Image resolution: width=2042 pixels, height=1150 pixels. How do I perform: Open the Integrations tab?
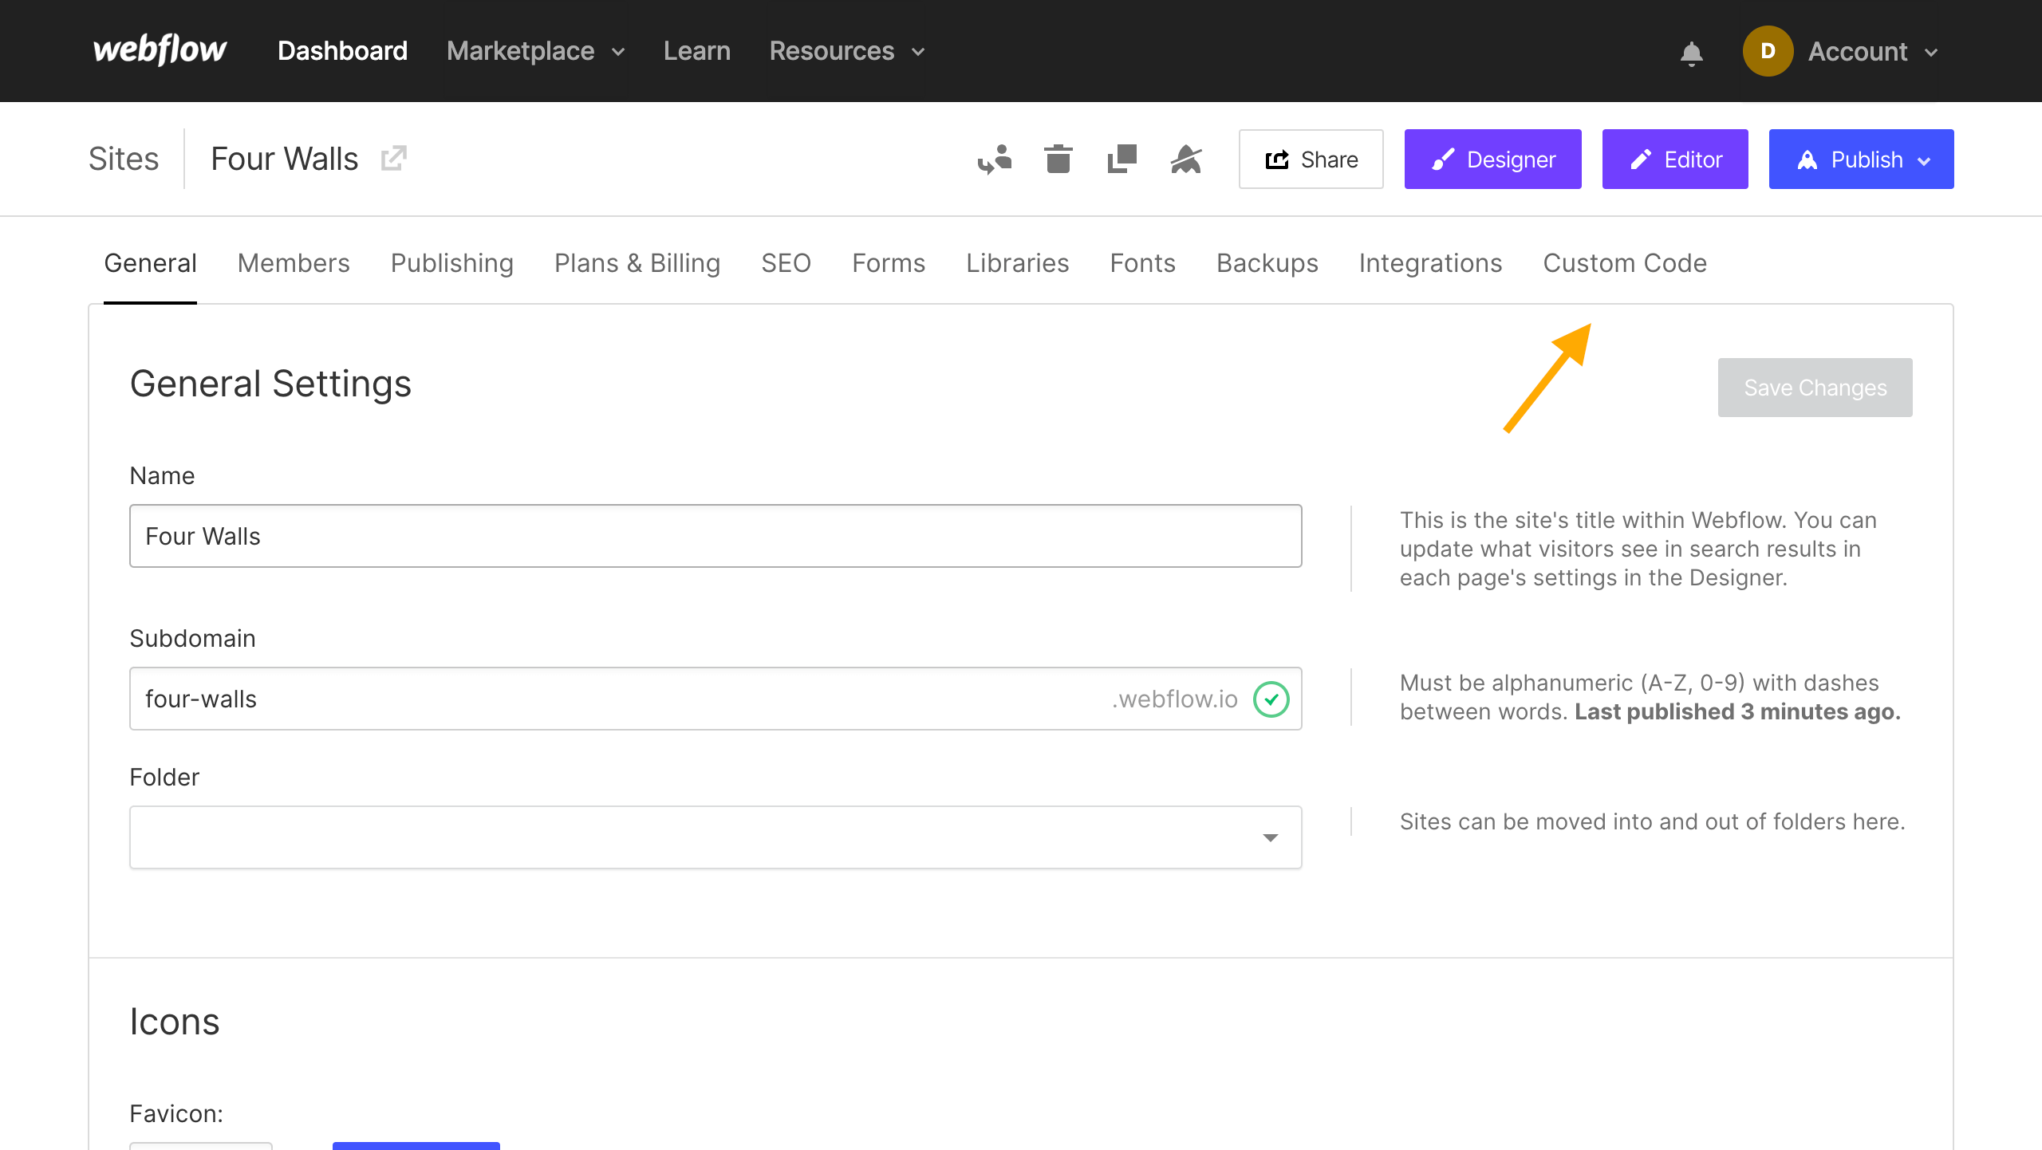[x=1430, y=263]
